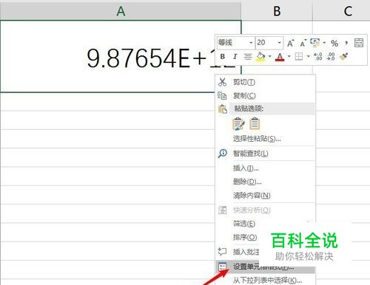This screenshot has height=285, width=370.
Task: Paste as plain clipboard icon
Action: coord(255,123)
